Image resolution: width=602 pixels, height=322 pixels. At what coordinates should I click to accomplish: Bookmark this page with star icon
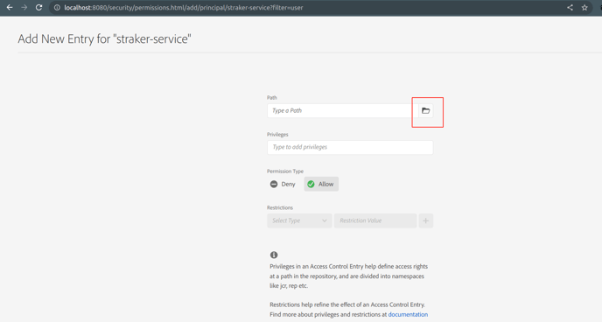click(x=584, y=7)
